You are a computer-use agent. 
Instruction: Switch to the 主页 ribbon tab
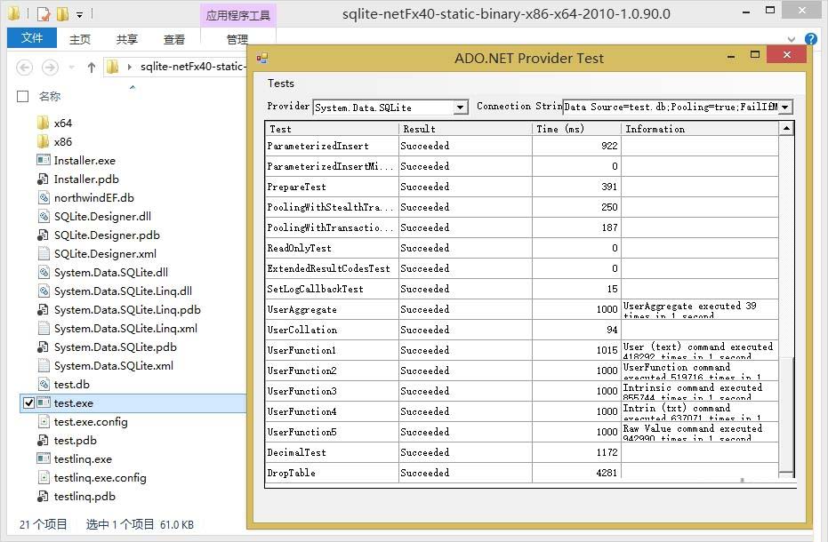tap(80, 39)
